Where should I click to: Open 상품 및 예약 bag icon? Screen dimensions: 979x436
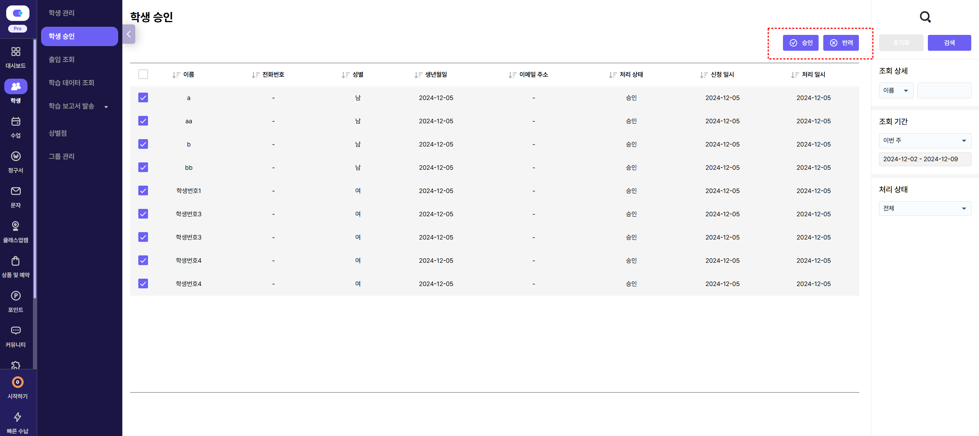15,261
